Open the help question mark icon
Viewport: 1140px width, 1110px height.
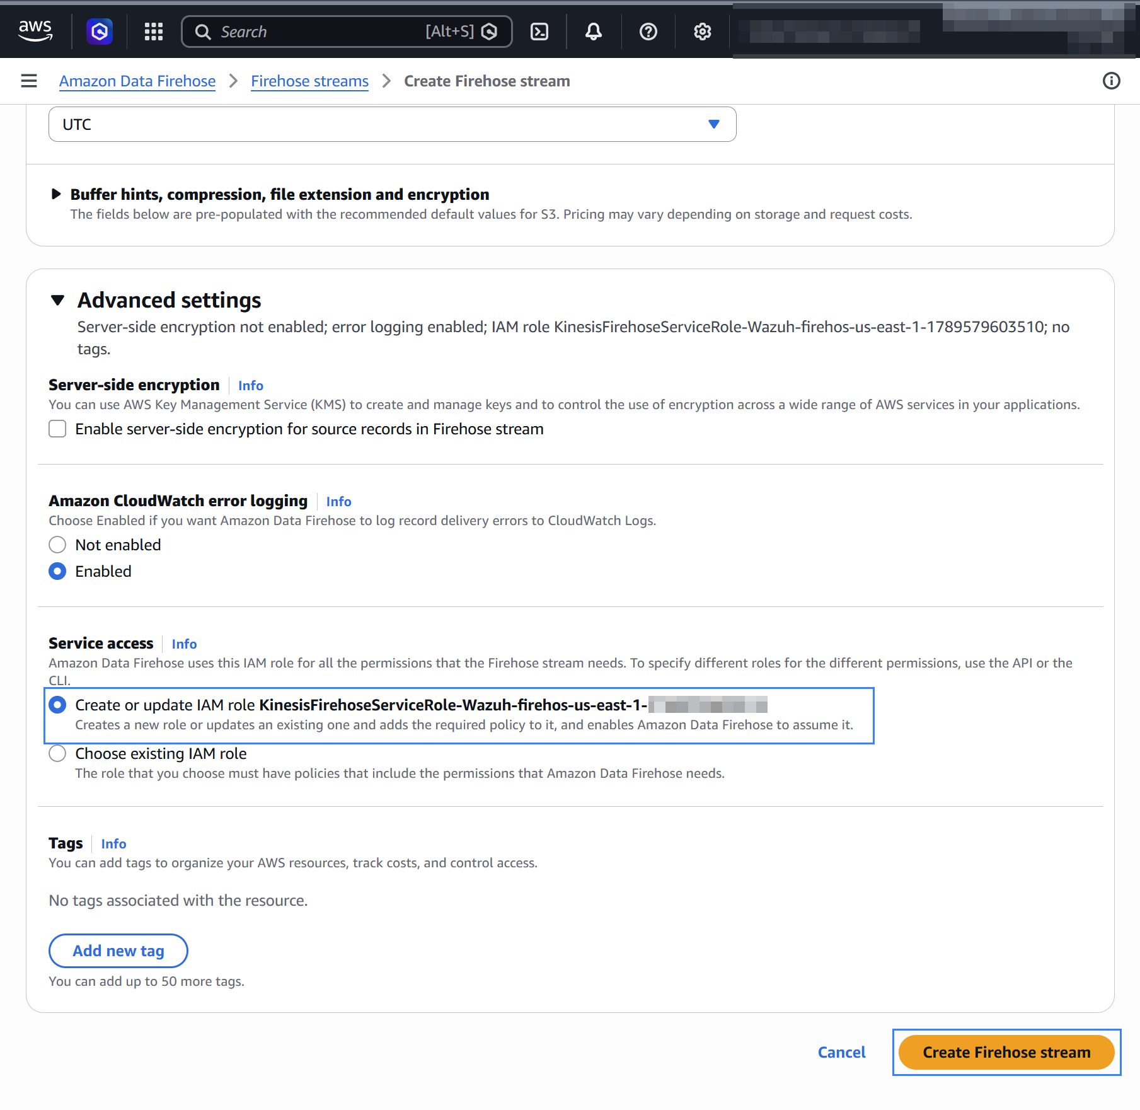point(648,32)
